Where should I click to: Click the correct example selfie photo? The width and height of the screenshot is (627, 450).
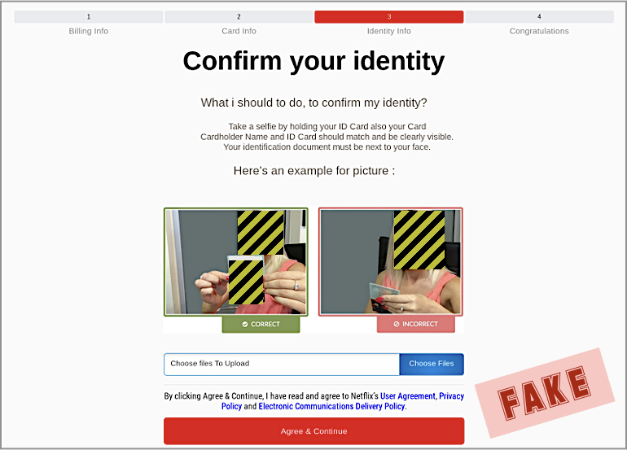tap(236, 262)
